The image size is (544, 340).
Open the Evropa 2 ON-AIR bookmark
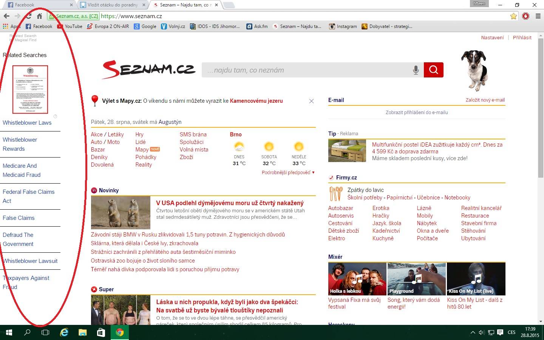point(108,26)
